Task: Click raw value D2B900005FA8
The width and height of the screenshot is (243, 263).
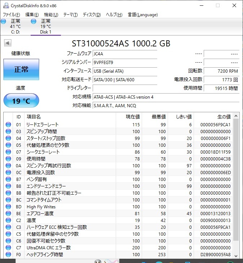Action: 215,255
